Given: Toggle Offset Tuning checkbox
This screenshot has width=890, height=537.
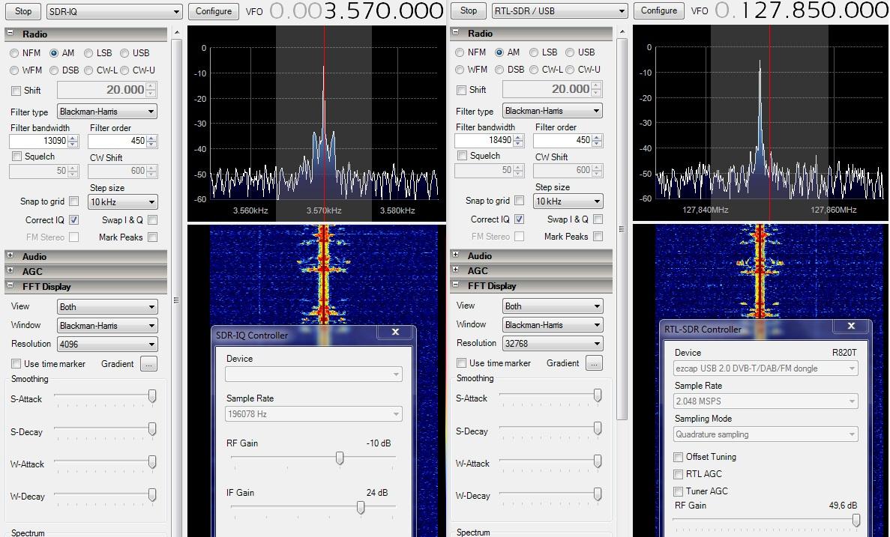Looking at the screenshot, I should 679,457.
